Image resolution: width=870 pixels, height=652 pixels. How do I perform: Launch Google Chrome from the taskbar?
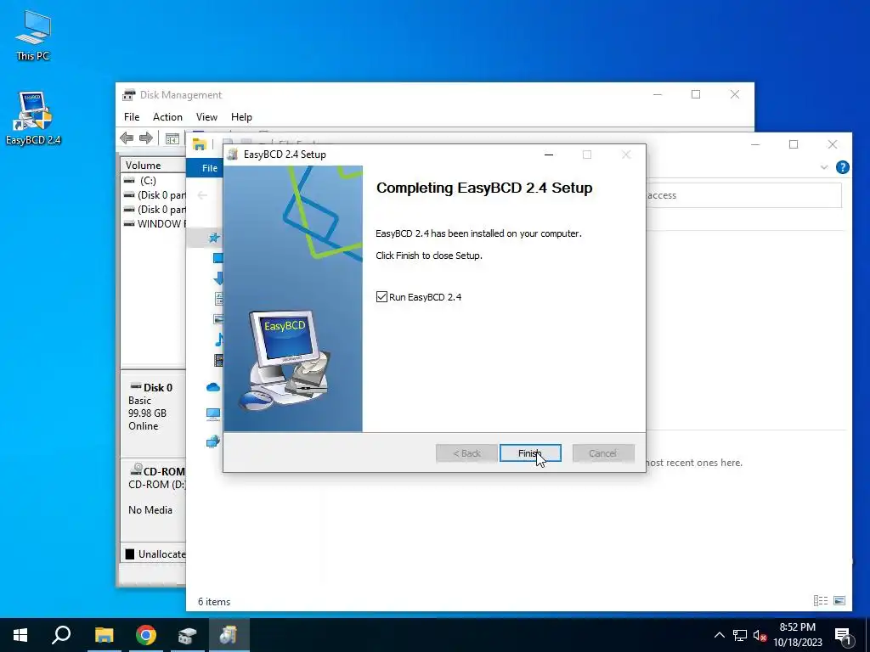tap(146, 635)
